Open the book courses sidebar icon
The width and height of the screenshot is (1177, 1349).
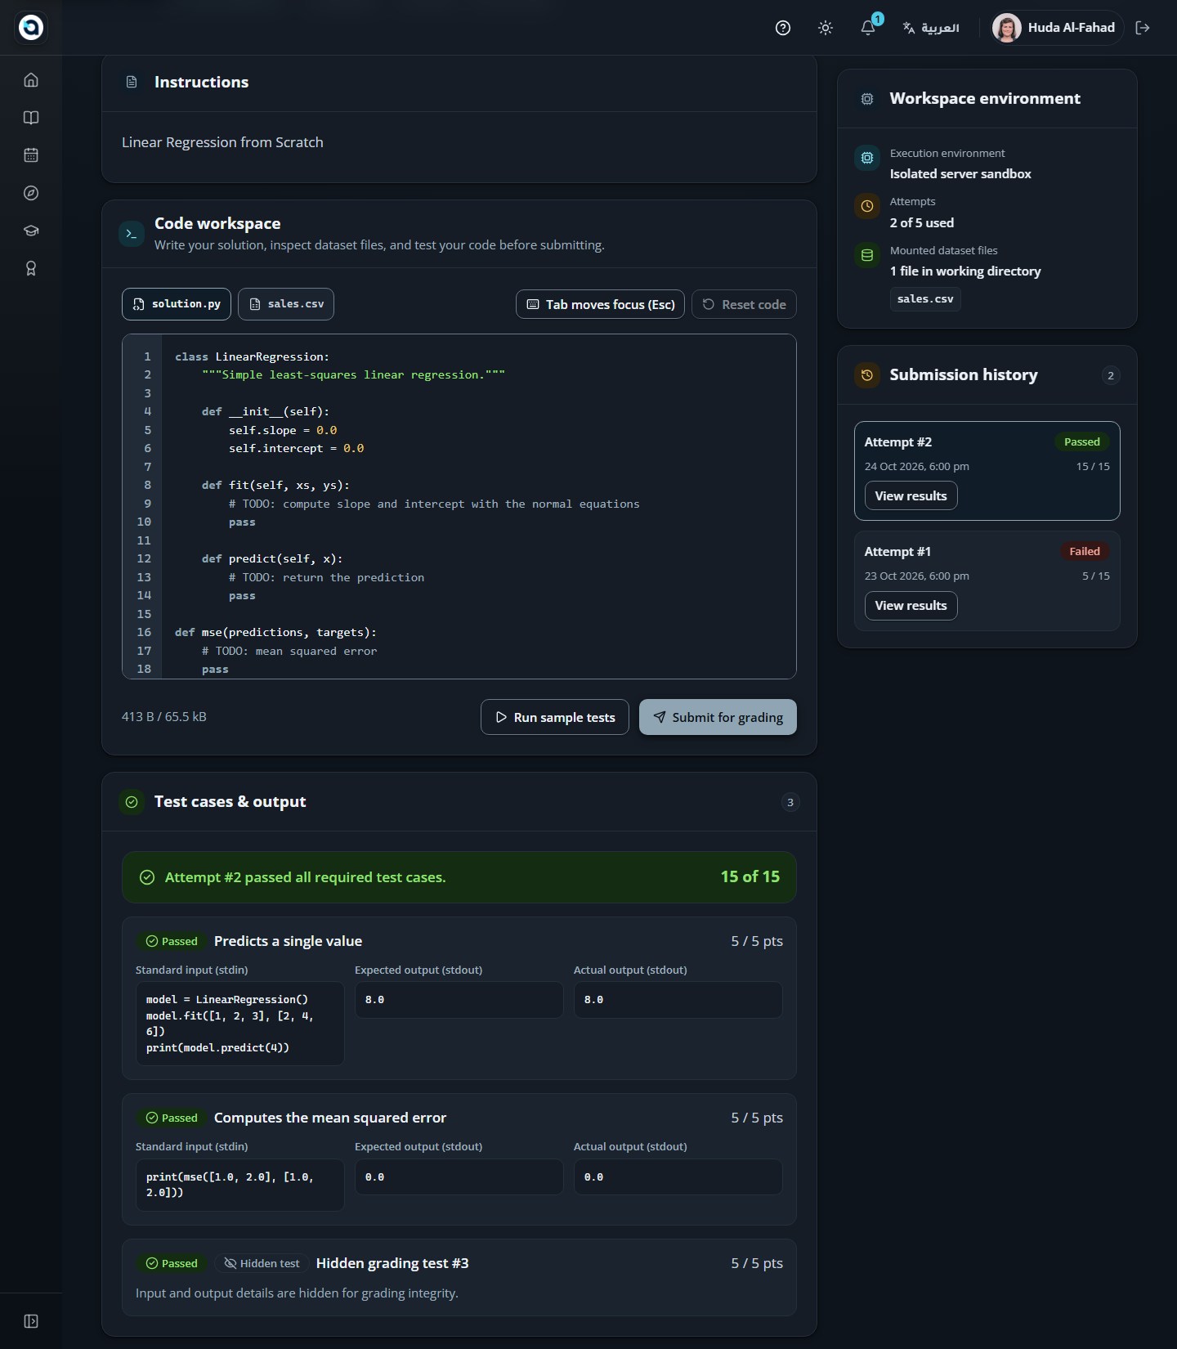pos(31,118)
